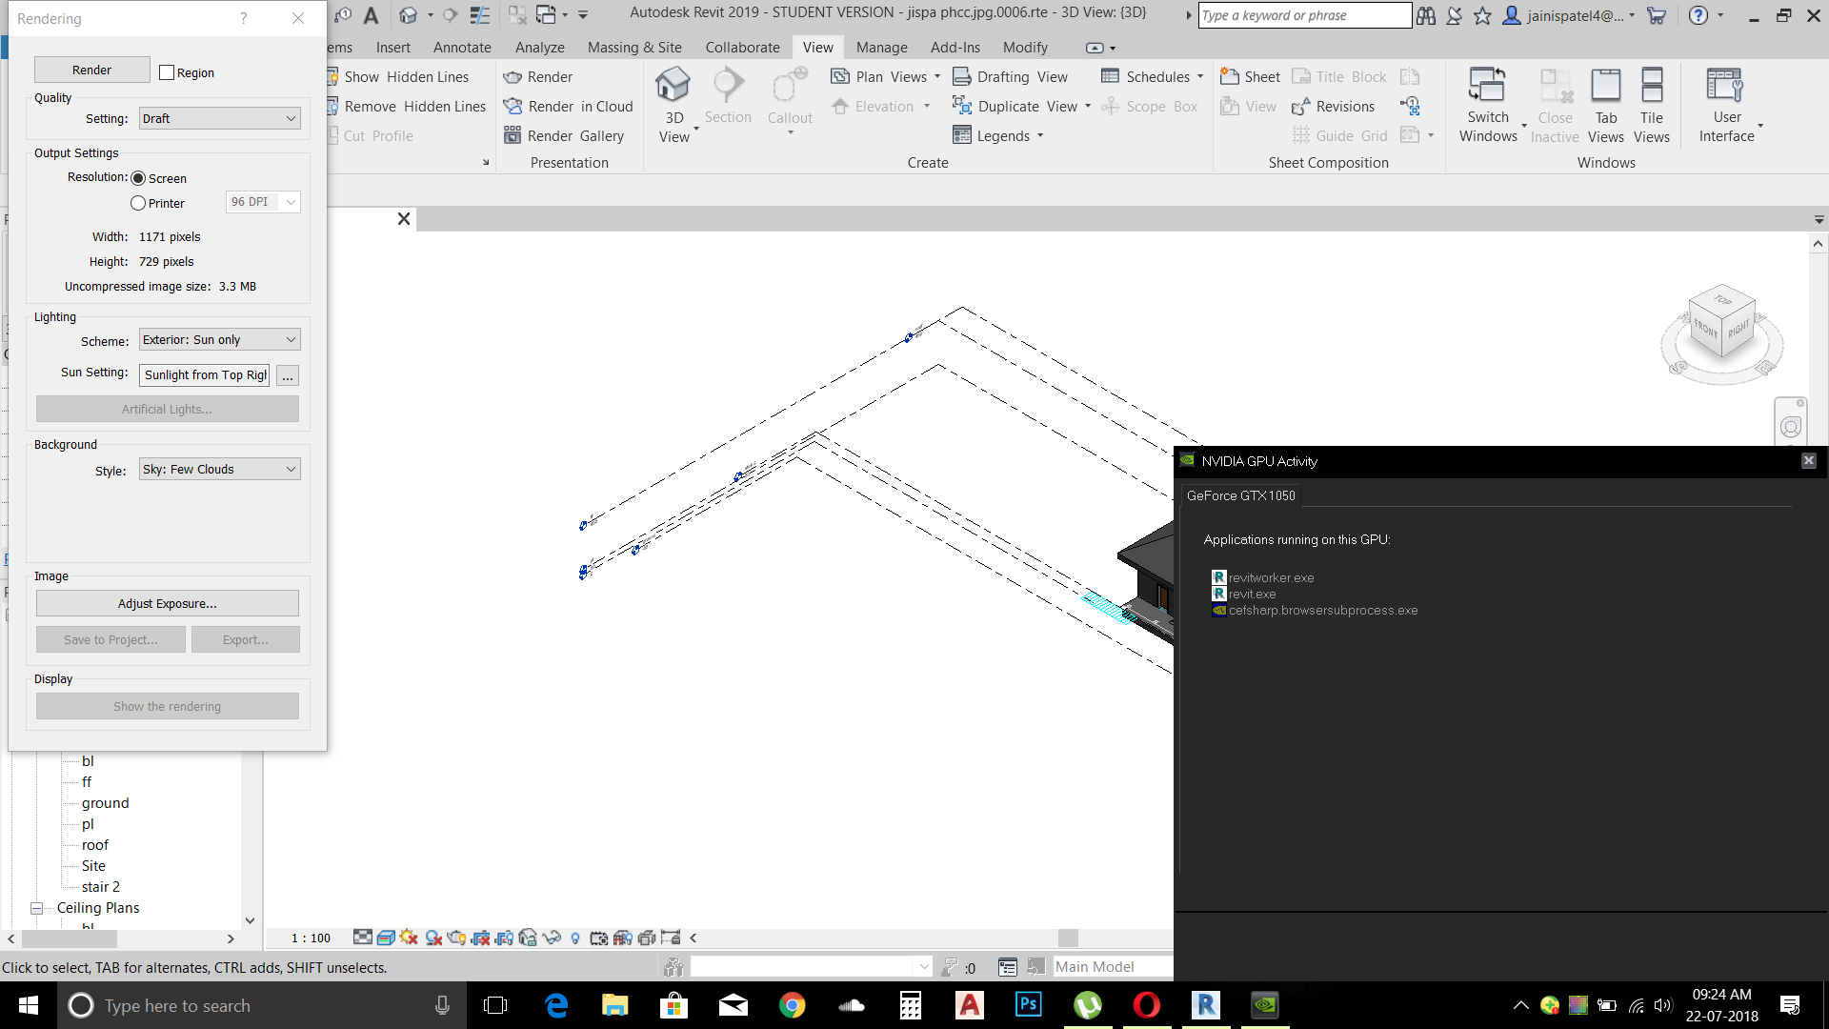
Task: Click the search keyword input field
Action: coord(1304,15)
